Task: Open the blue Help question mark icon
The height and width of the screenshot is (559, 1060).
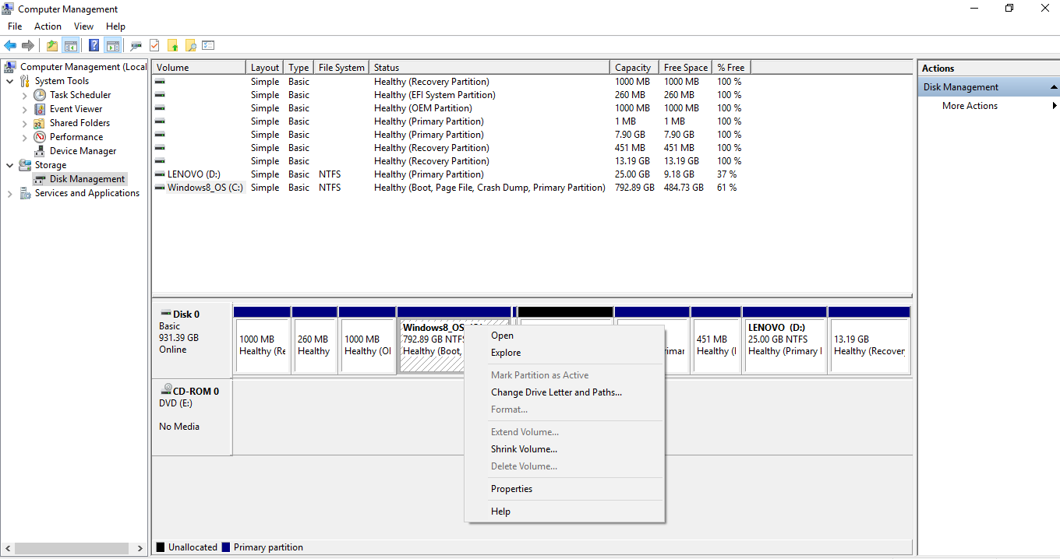Action: pyautogui.click(x=94, y=45)
